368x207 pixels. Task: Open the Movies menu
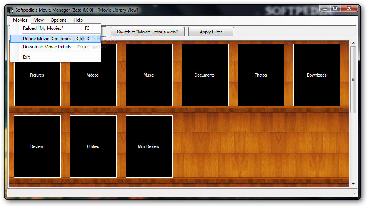[20, 20]
